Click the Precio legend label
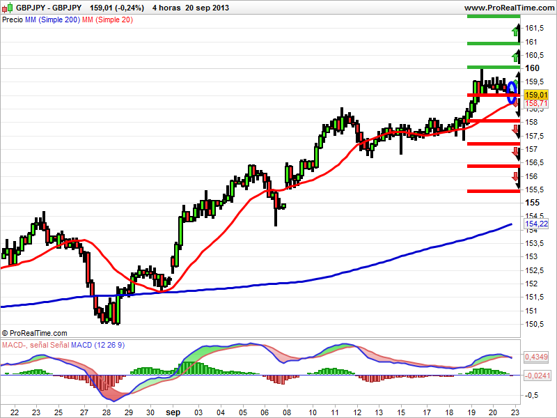This screenshot has height=418, width=557. 13,20
